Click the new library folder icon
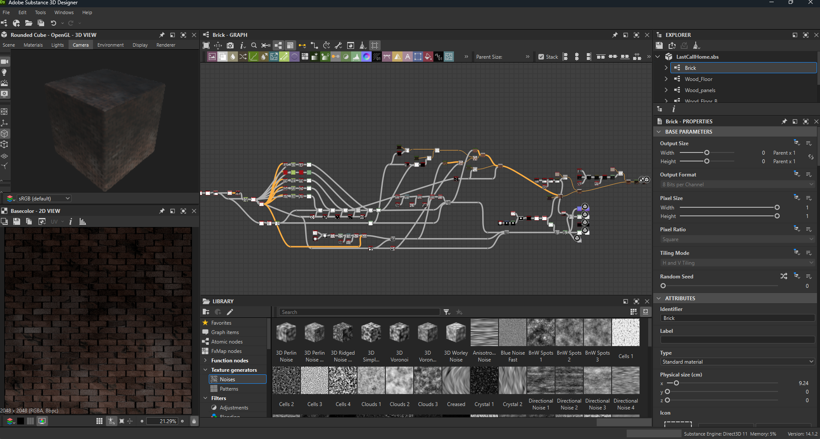Image resolution: width=820 pixels, height=439 pixels. click(x=206, y=312)
